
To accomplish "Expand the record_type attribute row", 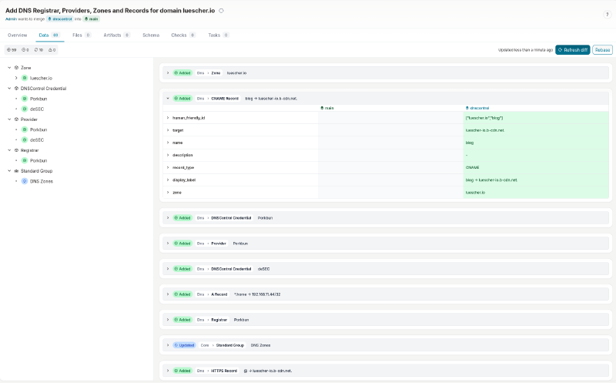I will pyautogui.click(x=168, y=167).
